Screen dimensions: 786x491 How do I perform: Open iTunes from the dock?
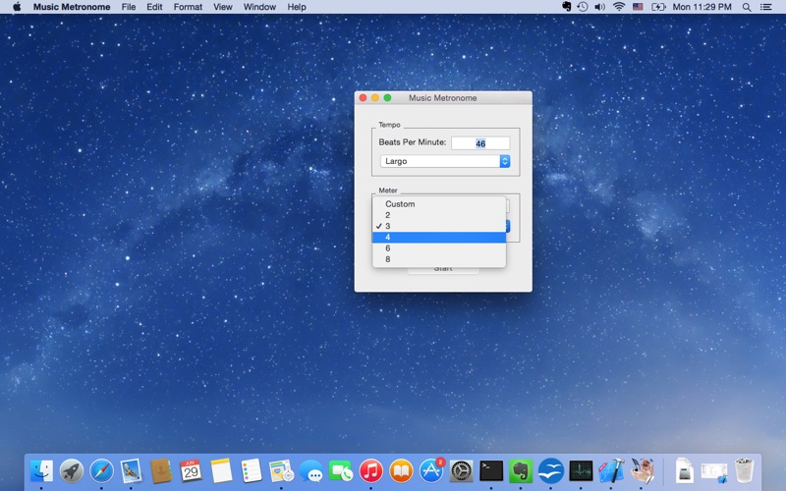tap(370, 471)
